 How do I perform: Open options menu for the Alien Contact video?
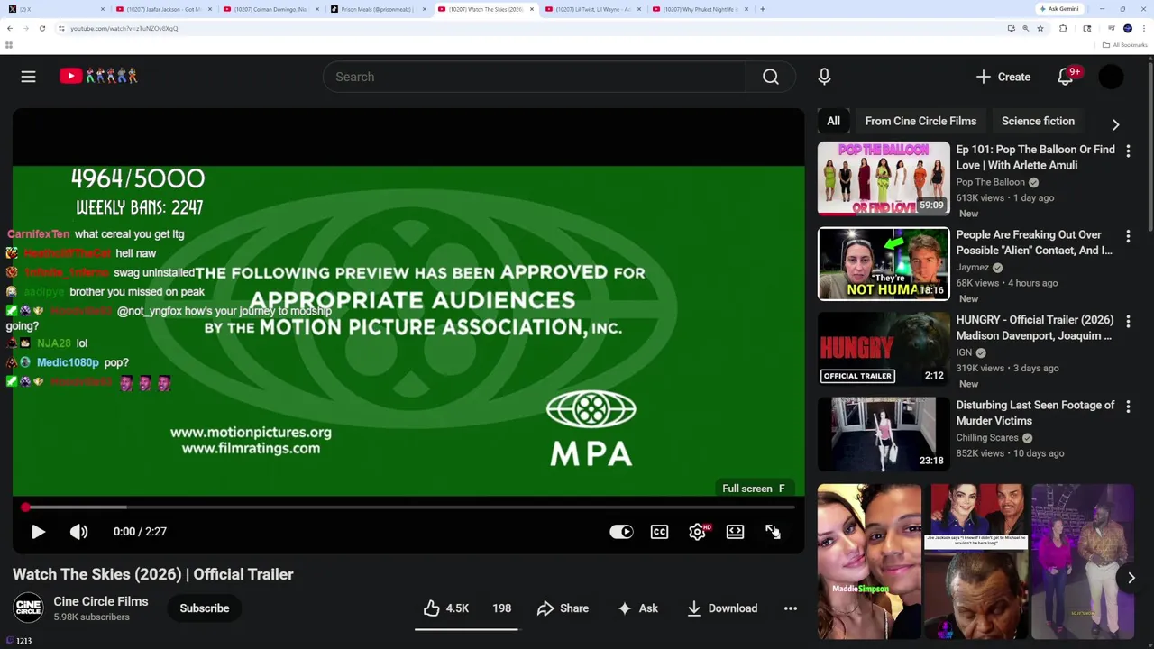point(1128,236)
